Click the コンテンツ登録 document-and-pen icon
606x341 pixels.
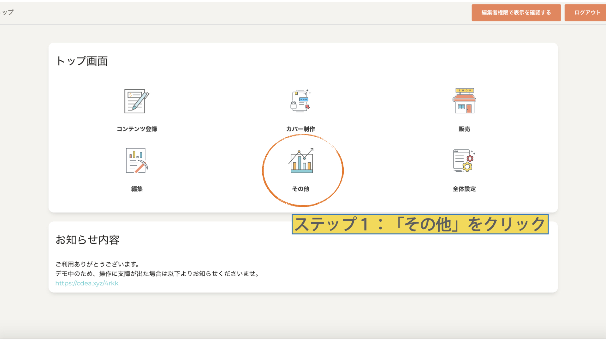(x=136, y=101)
